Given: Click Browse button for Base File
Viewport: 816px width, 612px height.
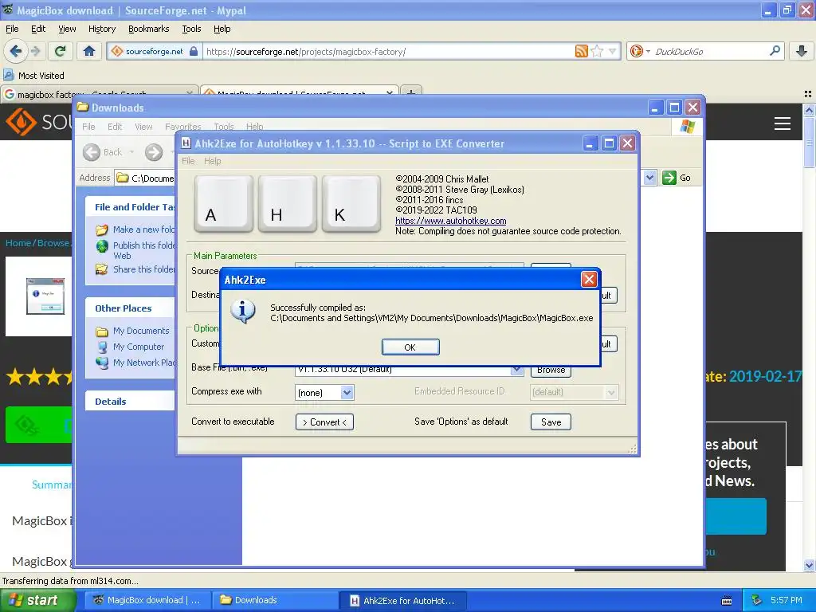Looking at the screenshot, I should [551, 370].
